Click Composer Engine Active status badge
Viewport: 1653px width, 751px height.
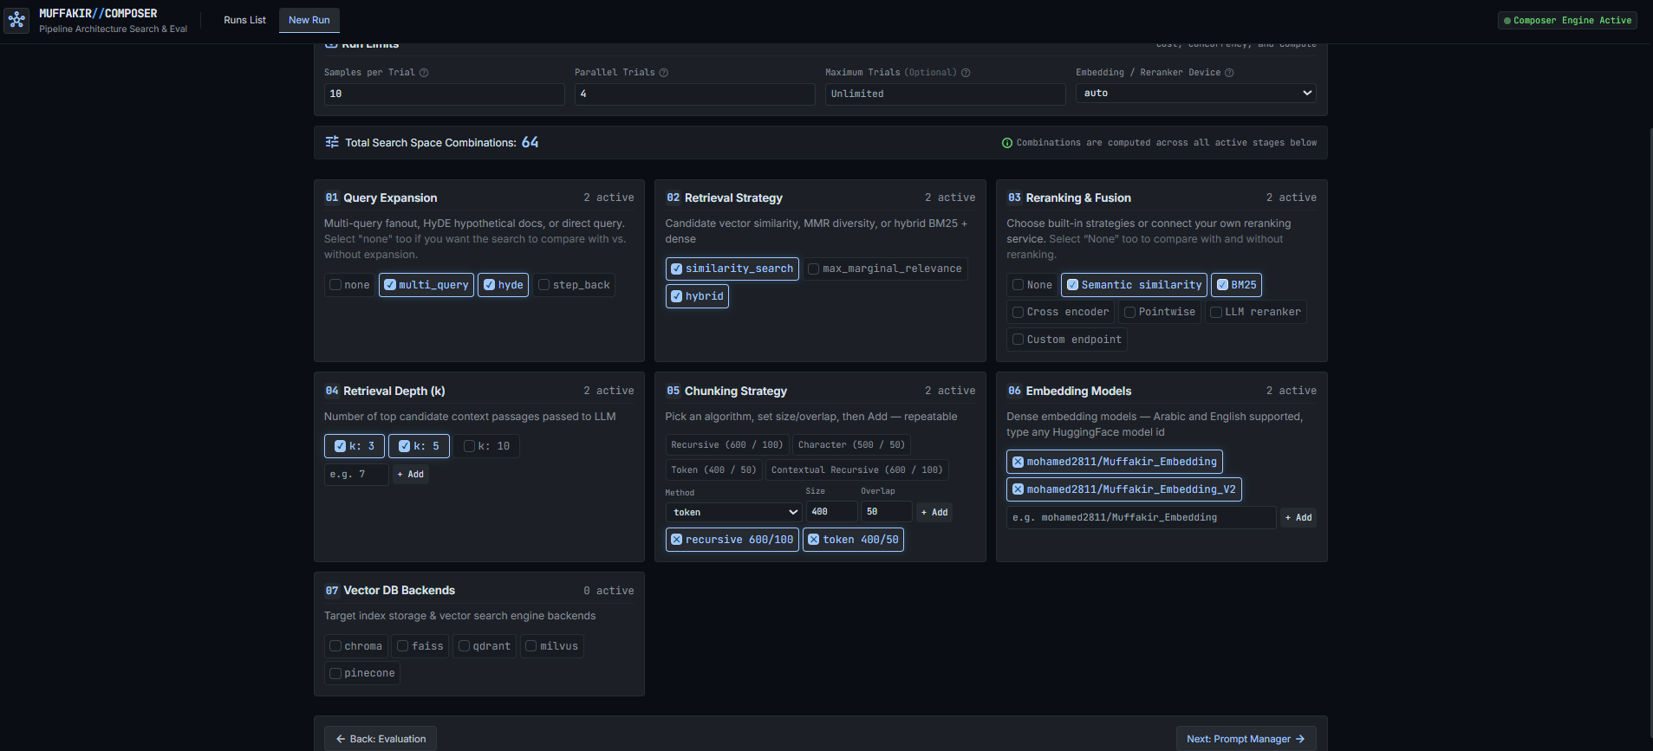click(x=1567, y=20)
